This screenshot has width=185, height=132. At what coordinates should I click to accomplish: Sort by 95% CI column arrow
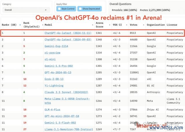tap(127, 25)
